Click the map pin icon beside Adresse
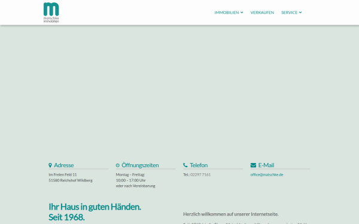The height and width of the screenshot is (224, 359). pyautogui.click(x=50, y=165)
